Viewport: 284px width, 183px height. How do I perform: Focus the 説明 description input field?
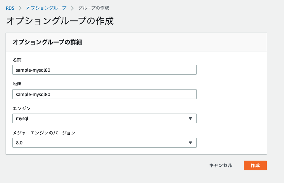coord(104,94)
